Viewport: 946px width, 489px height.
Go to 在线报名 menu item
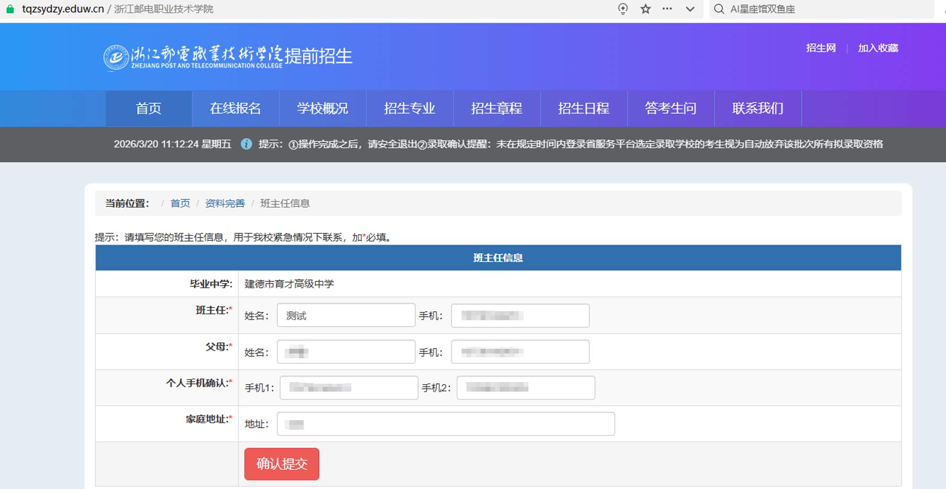[x=235, y=108]
